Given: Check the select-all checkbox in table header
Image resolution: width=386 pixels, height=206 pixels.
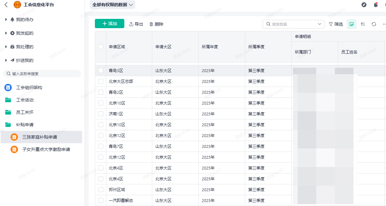Looking at the screenshot, I should coord(101,47).
